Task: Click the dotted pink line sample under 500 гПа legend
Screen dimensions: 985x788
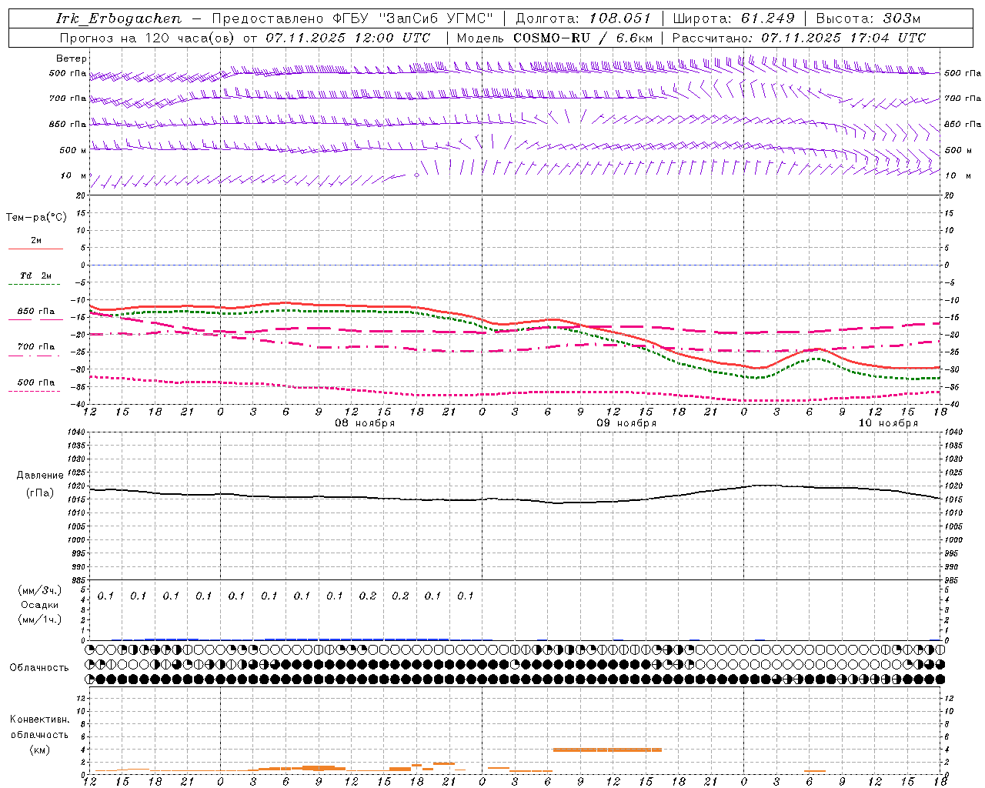Action: pyautogui.click(x=35, y=392)
